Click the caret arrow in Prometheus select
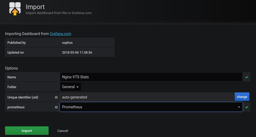Viewport: 256px width, 137px height. pos(239,107)
